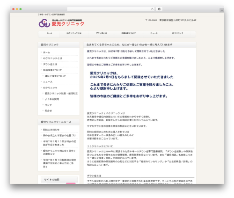Viewport: 234px width, 198px height.
Task: Open 閉院のお知らせ news item
Action: [51, 130]
